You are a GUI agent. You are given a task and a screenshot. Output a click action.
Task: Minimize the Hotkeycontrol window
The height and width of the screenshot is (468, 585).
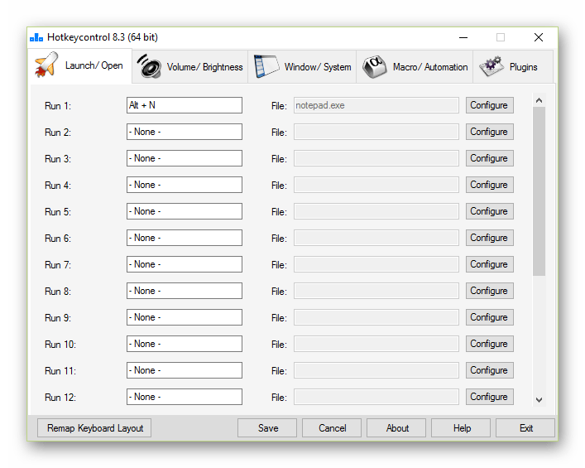point(463,37)
